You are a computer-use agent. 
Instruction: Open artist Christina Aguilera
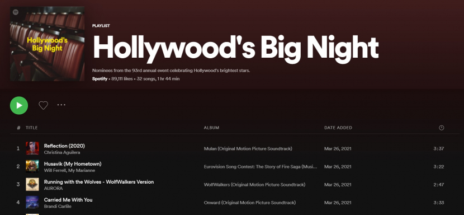click(62, 152)
